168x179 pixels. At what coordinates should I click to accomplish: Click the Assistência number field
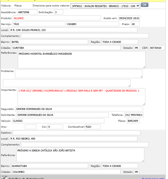pos(27,12)
